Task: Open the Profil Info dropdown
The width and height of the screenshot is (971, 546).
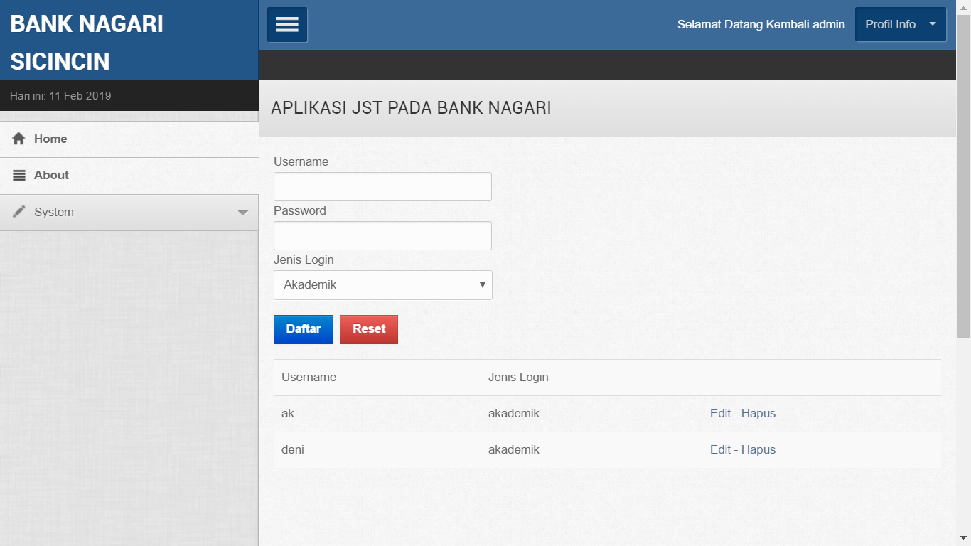Action: click(x=900, y=25)
